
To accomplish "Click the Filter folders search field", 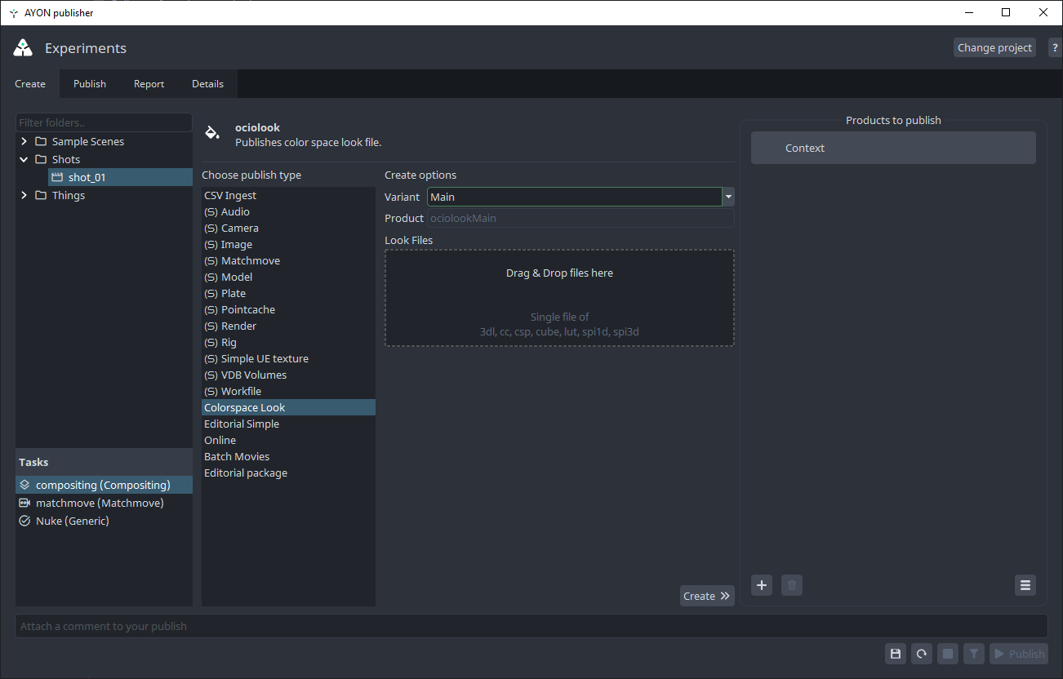I will tap(104, 122).
